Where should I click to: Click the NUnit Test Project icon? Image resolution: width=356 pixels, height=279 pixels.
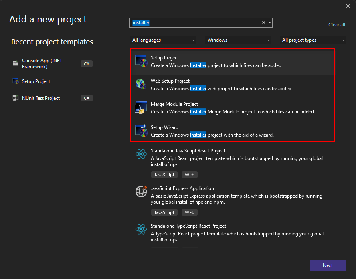pyautogui.click(x=15, y=98)
